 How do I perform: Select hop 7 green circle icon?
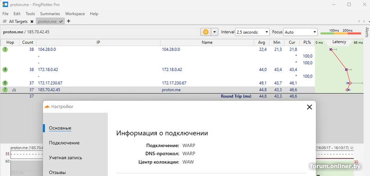click(5, 90)
